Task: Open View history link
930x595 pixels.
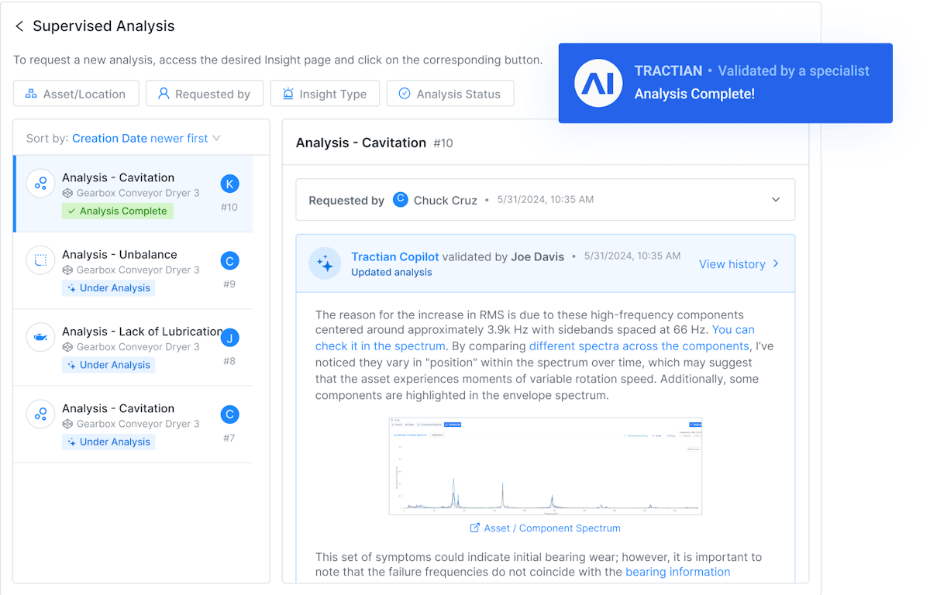Action: coord(739,264)
